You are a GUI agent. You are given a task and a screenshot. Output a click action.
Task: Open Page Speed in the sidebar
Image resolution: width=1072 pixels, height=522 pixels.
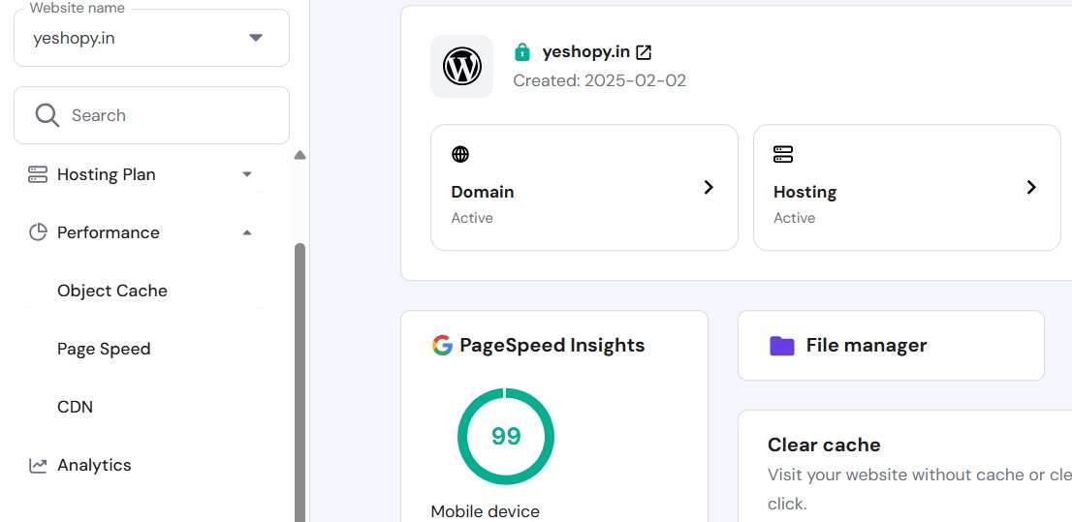pos(104,349)
